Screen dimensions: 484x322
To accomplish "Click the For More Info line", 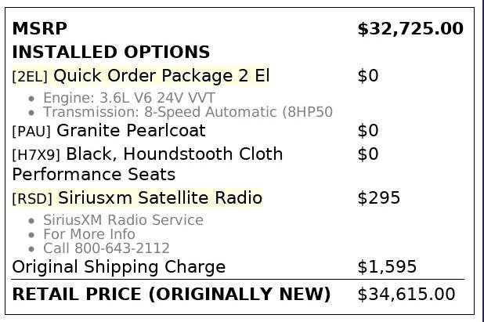I will click(89, 234).
